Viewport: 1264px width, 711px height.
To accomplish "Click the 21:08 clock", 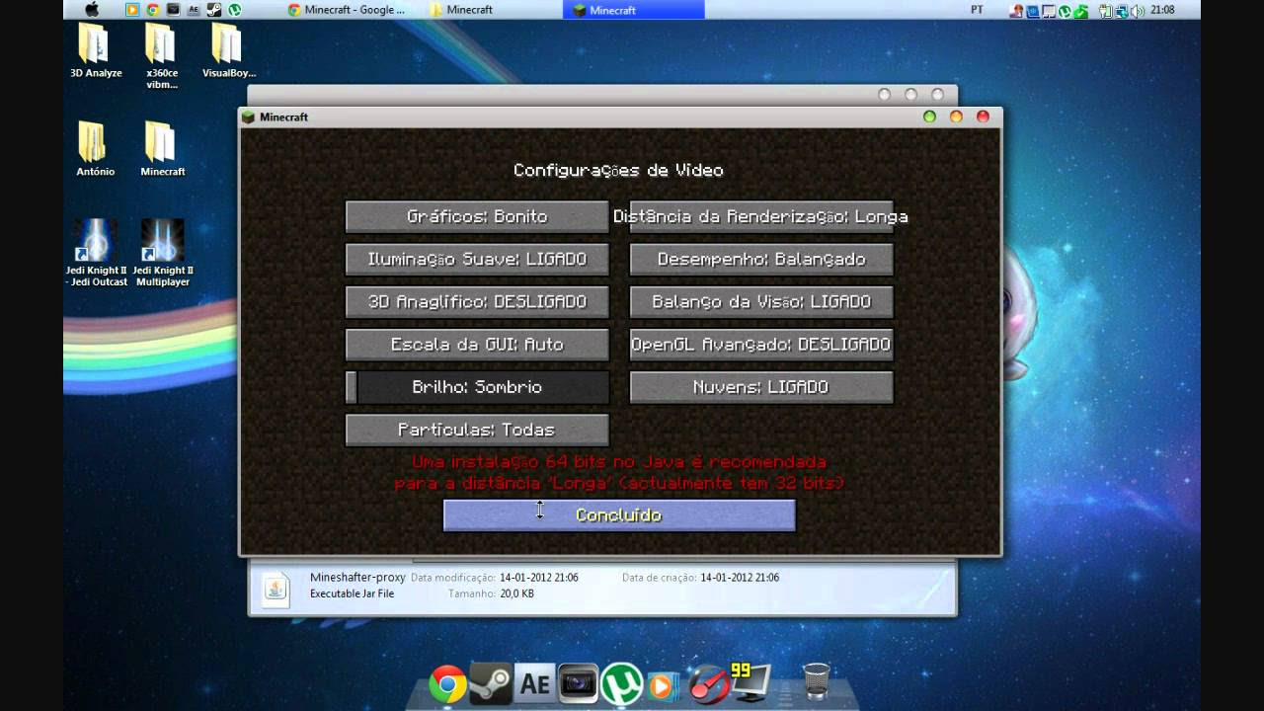I will (1162, 10).
